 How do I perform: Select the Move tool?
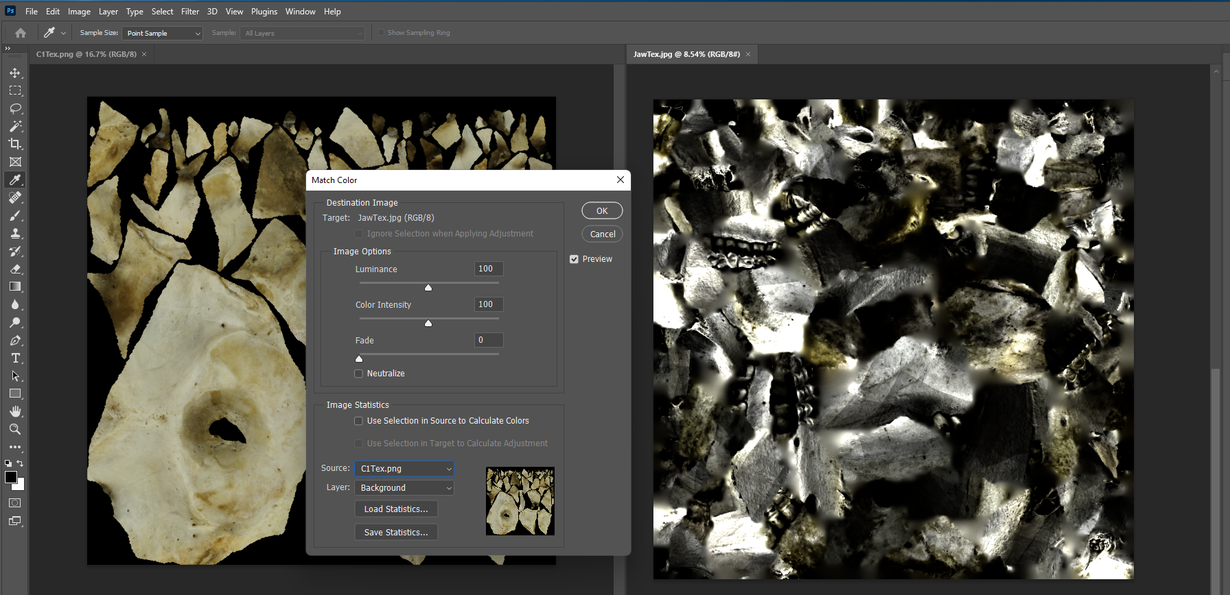click(15, 73)
